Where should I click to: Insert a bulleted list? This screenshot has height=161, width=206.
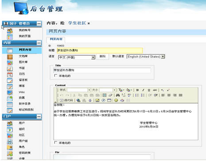pos(143,95)
